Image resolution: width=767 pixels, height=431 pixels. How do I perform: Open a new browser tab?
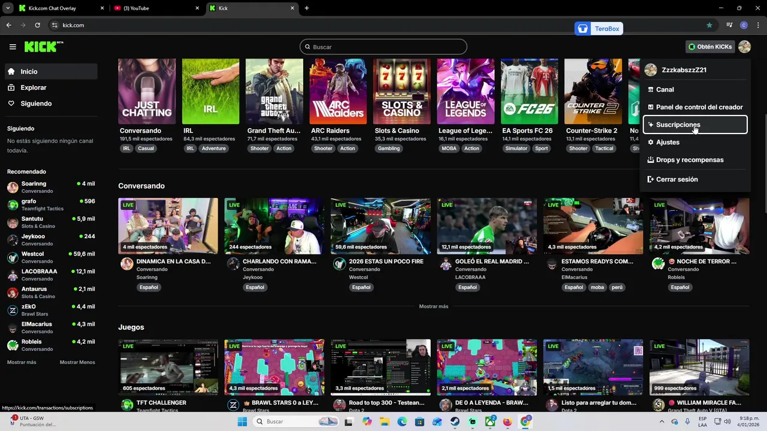click(307, 8)
